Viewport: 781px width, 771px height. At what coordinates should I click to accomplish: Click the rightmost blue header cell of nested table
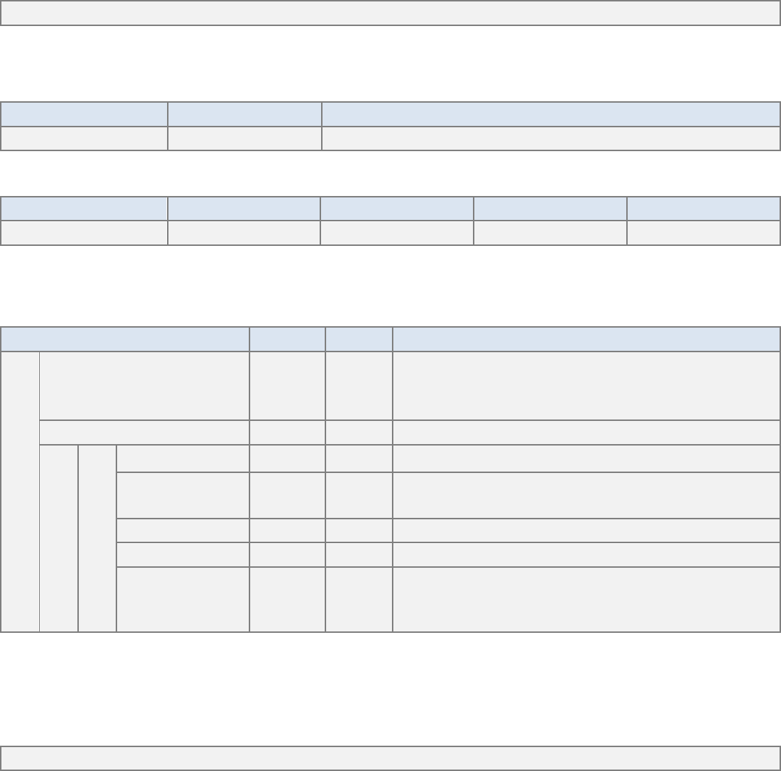click(586, 339)
